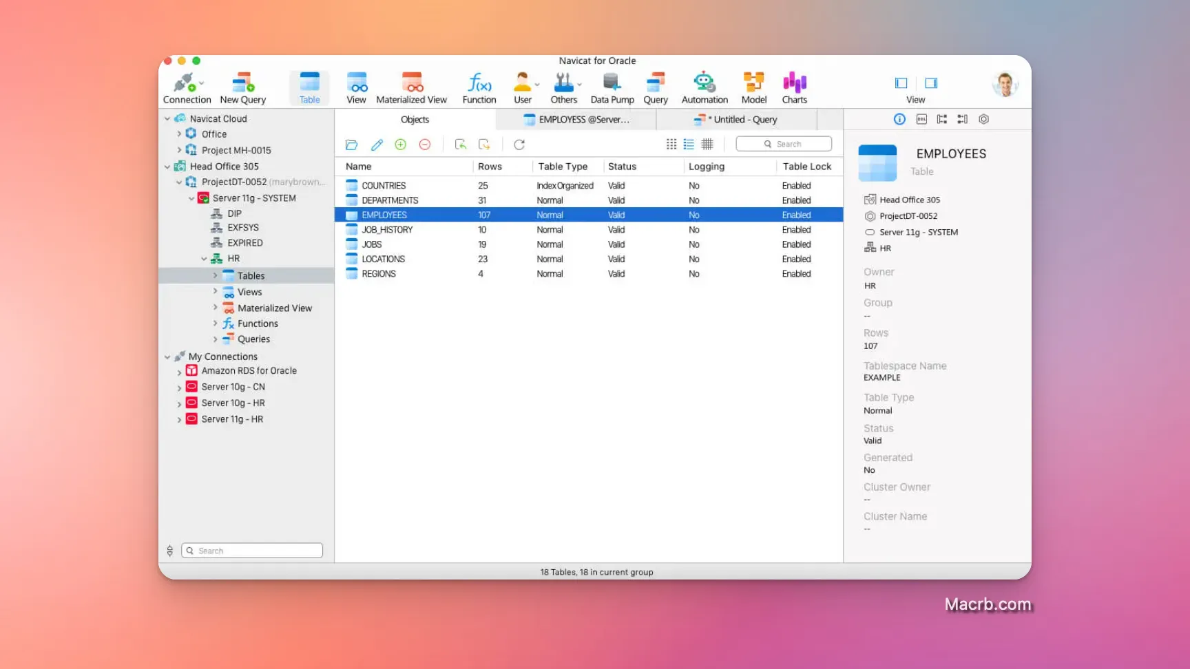Select the JOB_HISTORY table row
The height and width of the screenshot is (669, 1190).
click(x=589, y=230)
